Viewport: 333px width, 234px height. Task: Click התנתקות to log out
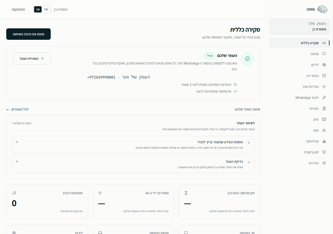coord(18,9)
